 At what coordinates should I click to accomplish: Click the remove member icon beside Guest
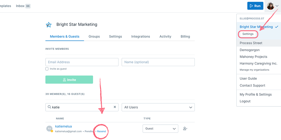(x=185, y=129)
